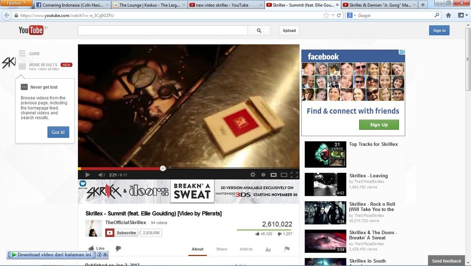Click Download video dari halaman ini
The width and height of the screenshot is (471, 266).
pyautogui.click(x=51, y=254)
